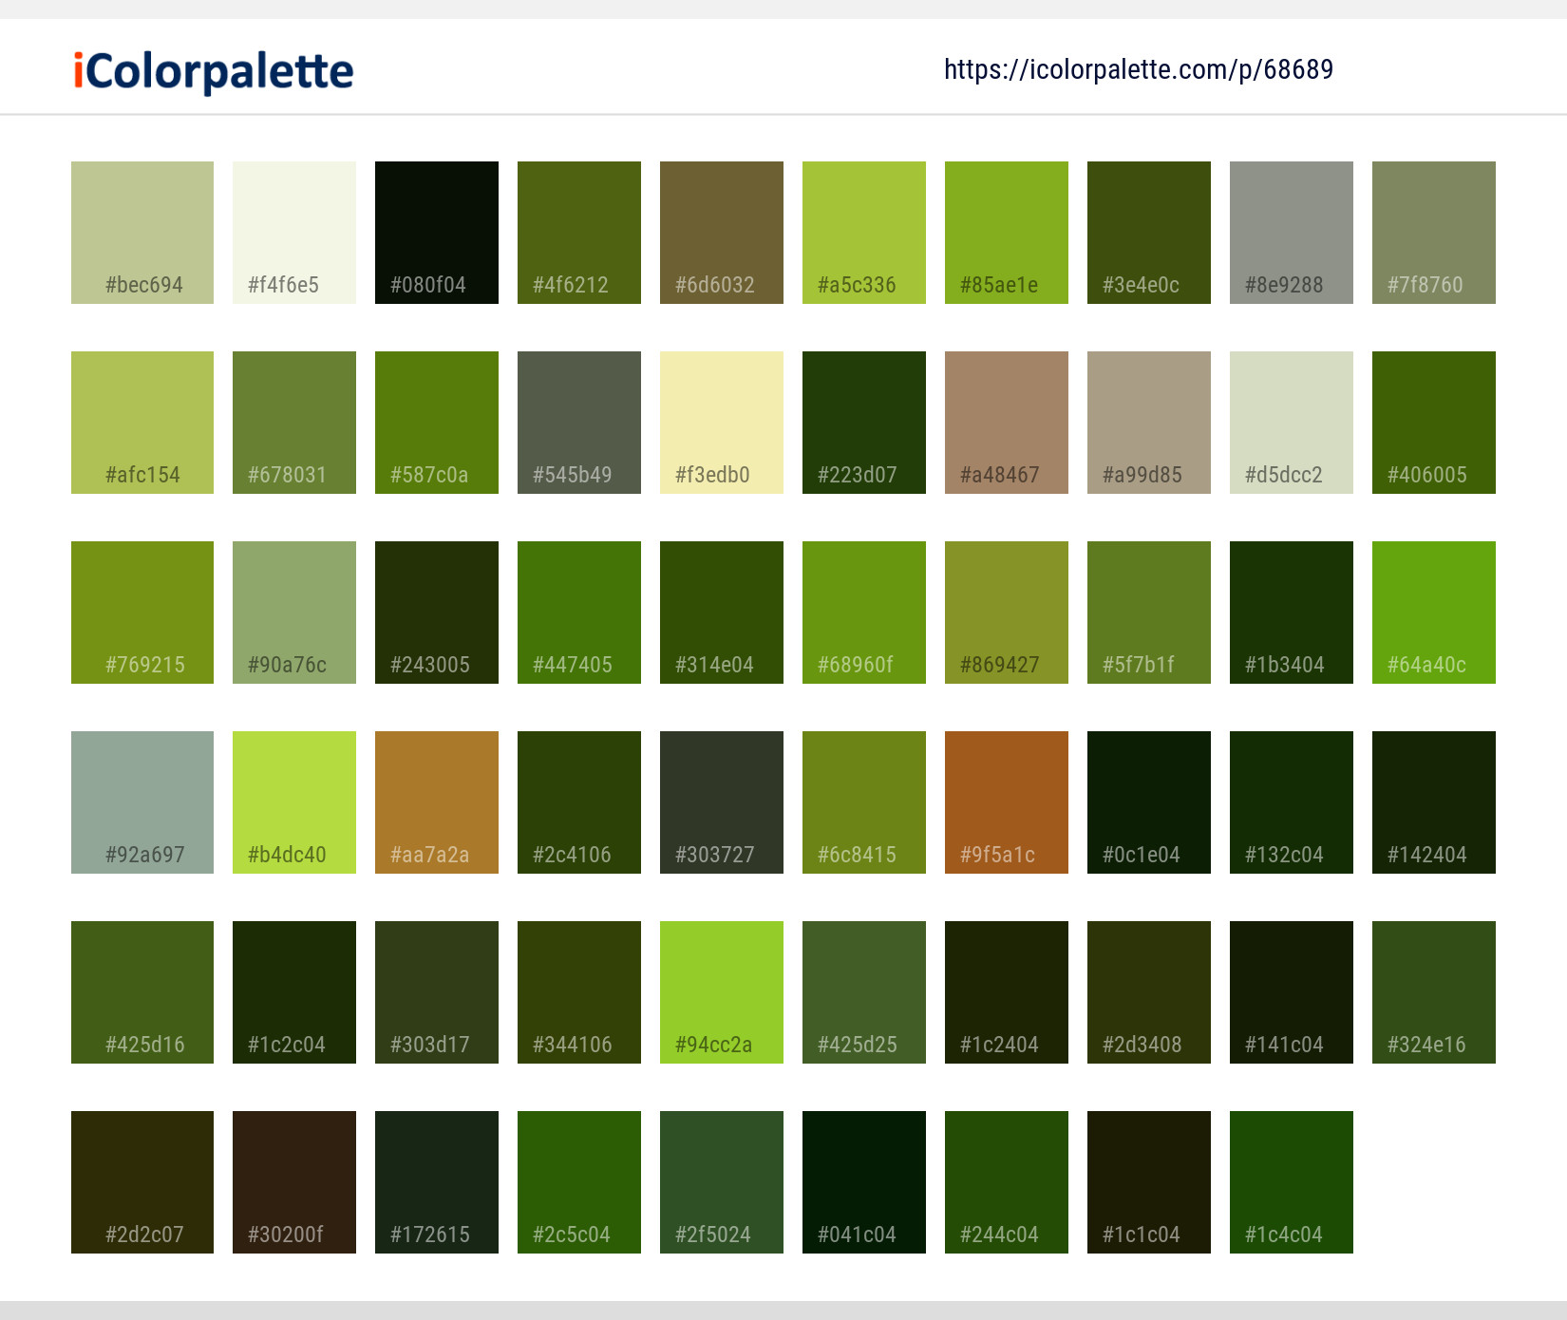Pick the #2d2c07 swatch
Viewport: 1567px width, 1320px height.
142,1182
